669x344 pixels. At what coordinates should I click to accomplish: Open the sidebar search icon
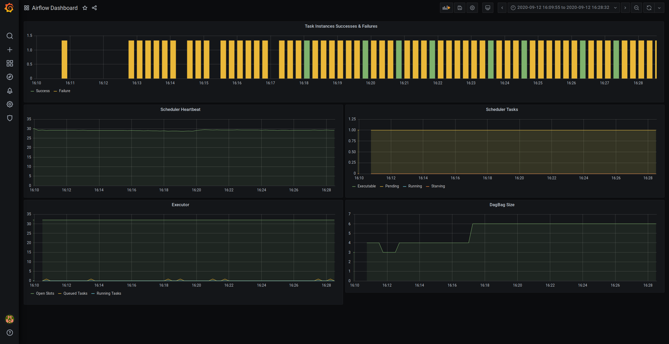click(10, 36)
